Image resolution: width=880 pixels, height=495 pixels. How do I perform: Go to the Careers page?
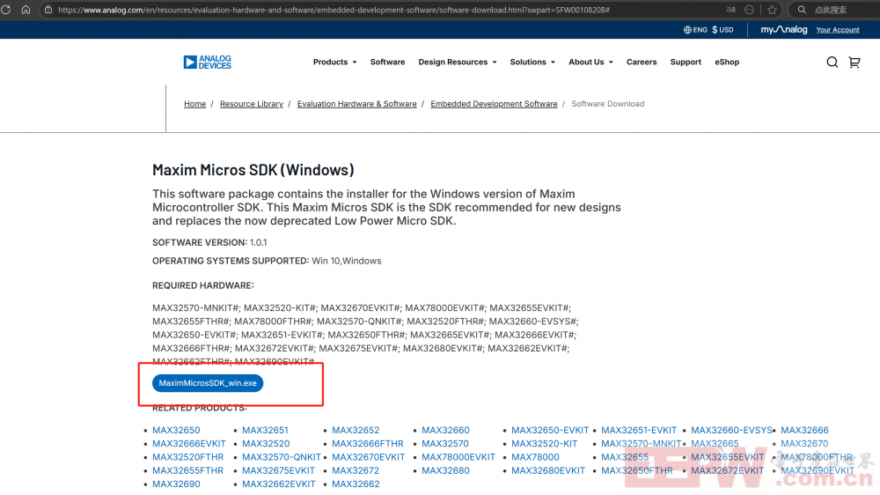[642, 62]
